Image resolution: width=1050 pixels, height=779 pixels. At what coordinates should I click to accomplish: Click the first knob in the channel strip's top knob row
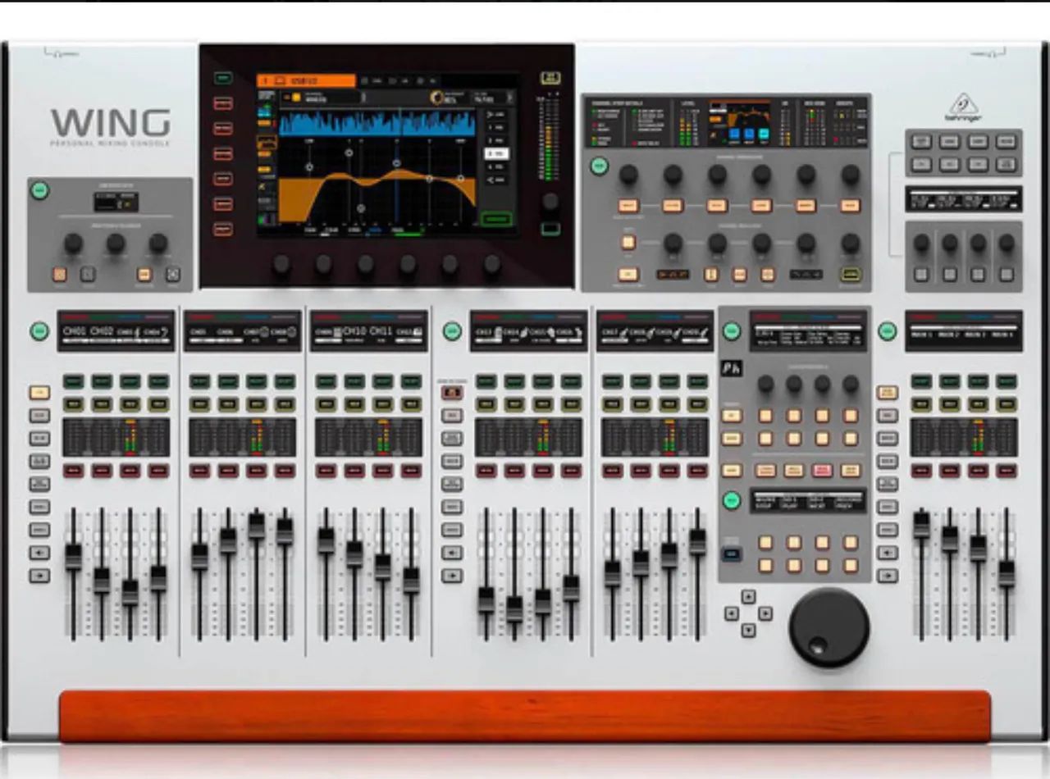click(628, 175)
